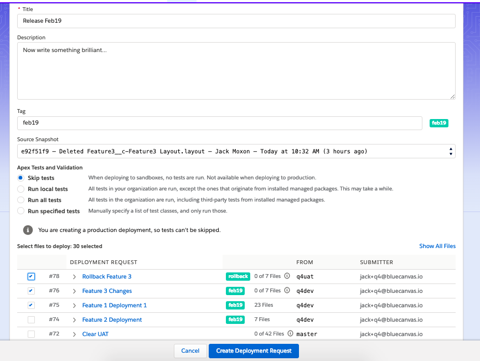The image size is (480, 361).
Task: Click request number #75
Action: (54, 305)
